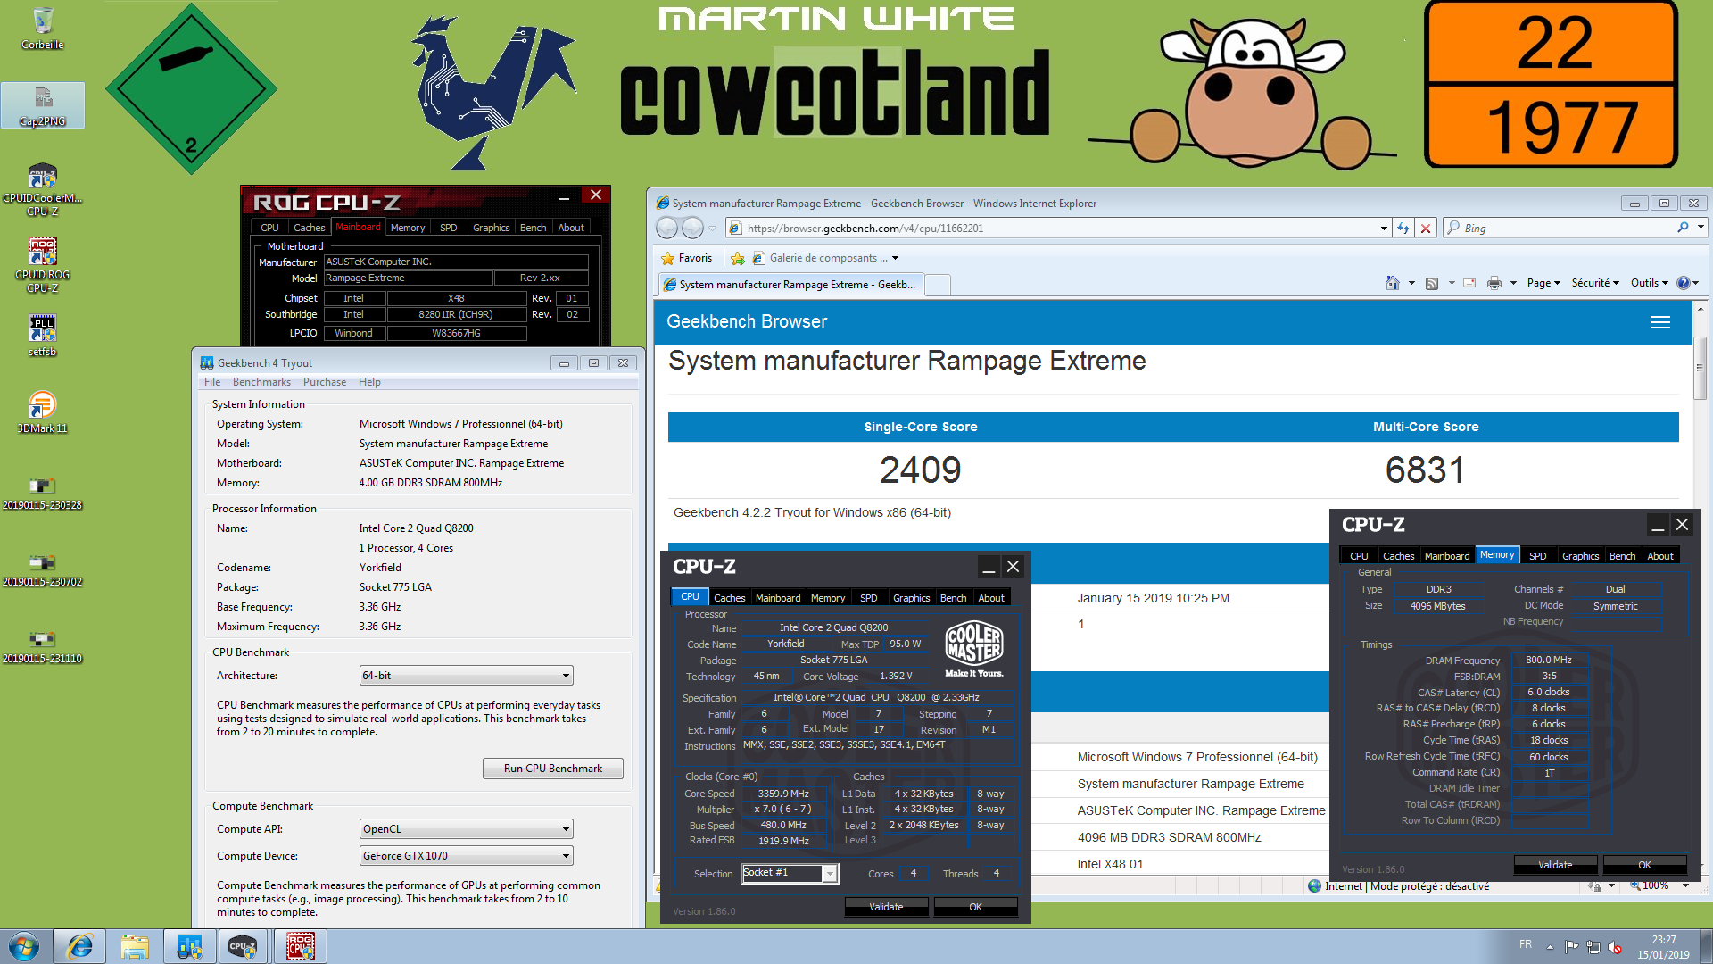The image size is (1713, 964).
Task: Click Run CPU Benchmark button
Action: click(552, 769)
